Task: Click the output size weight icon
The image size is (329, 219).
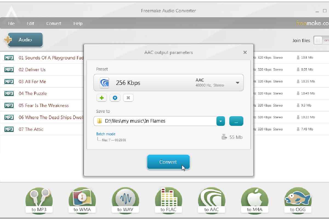Action: point(224,137)
